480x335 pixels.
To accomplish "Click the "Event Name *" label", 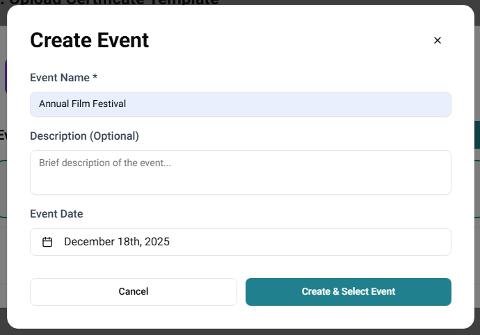I will (60, 78).
